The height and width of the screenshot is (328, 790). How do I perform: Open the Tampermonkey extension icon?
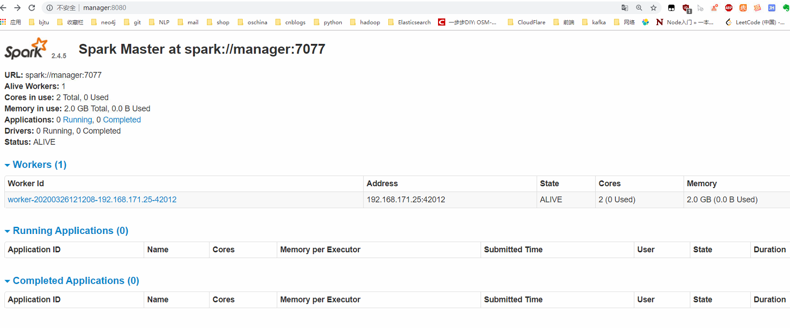(672, 8)
